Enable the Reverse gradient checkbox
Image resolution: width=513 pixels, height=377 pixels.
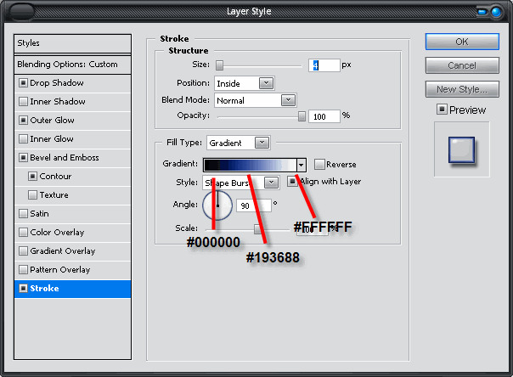pos(319,164)
